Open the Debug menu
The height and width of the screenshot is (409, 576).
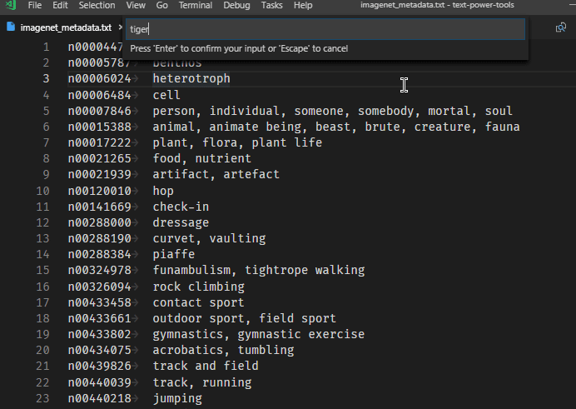coord(236,6)
